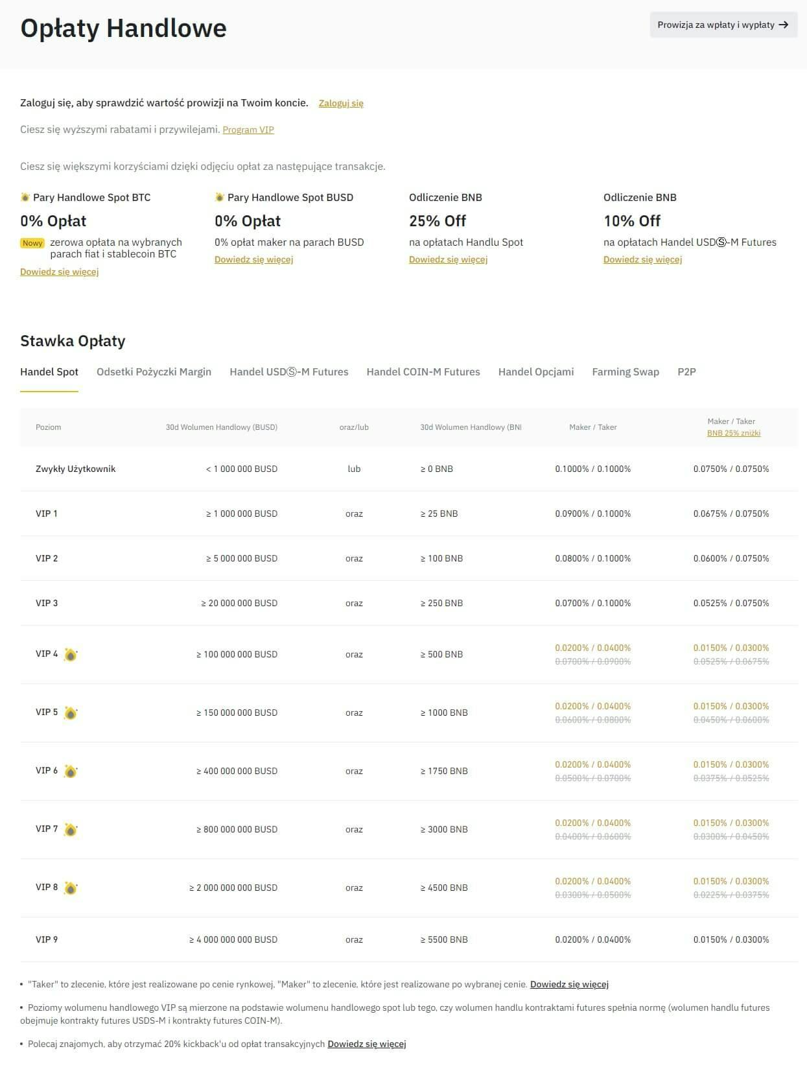Open Dowiedz się więcej in Taker/Maker note
This screenshot has width=807, height=1071.
(569, 984)
